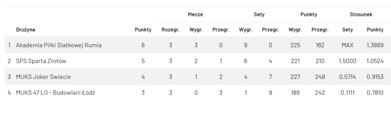Click the Drużyna column header
This screenshot has width=391, height=117.
point(25,30)
